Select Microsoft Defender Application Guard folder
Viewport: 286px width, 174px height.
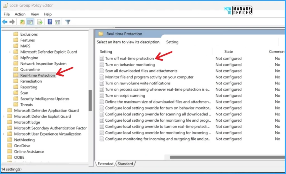coord(46,110)
